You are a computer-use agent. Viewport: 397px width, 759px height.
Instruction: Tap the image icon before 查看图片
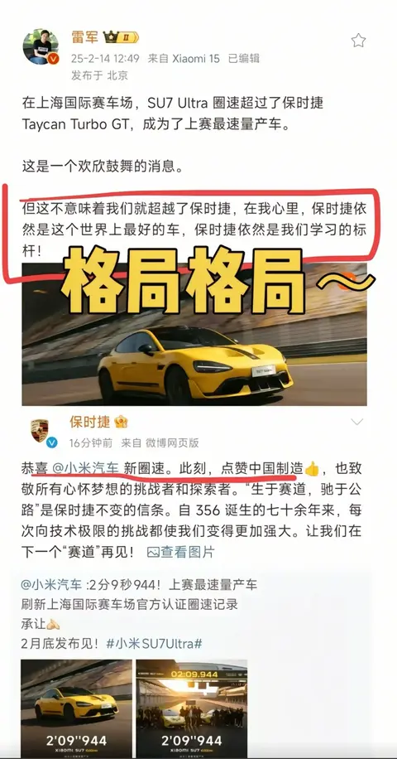tap(153, 552)
